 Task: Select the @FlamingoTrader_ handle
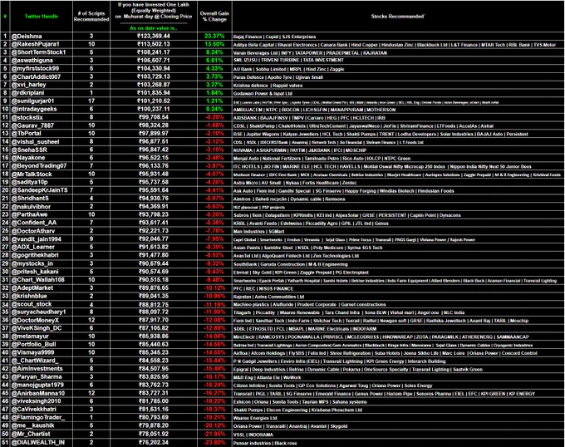[x=38, y=417]
